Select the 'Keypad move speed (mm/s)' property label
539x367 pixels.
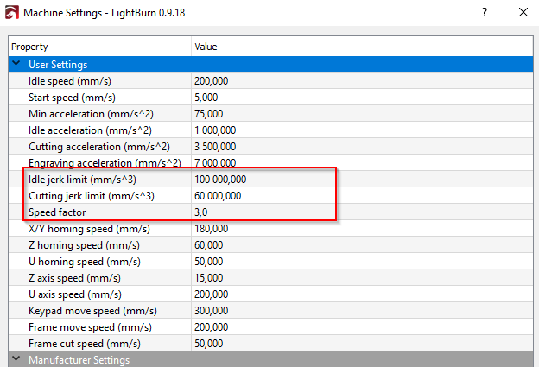[x=92, y=311]
